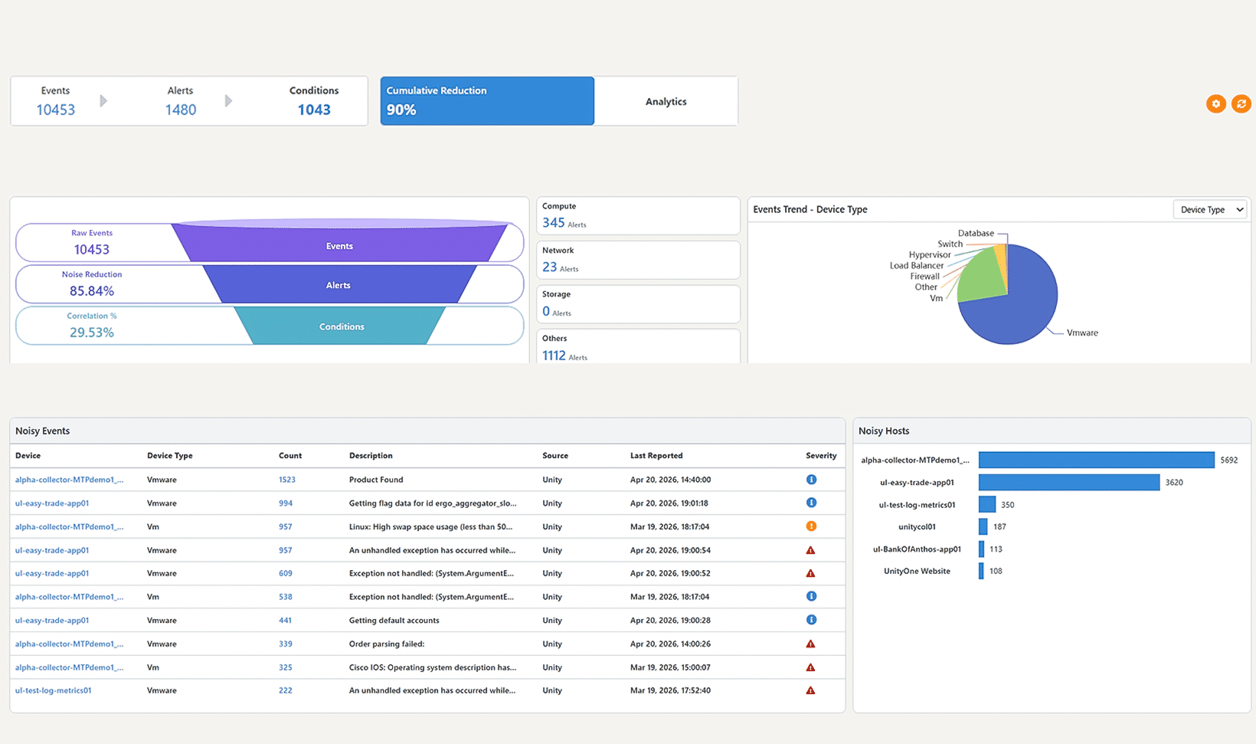
Task: Click red critical icon for Cisco IOS row
Action: click(810, 668)
